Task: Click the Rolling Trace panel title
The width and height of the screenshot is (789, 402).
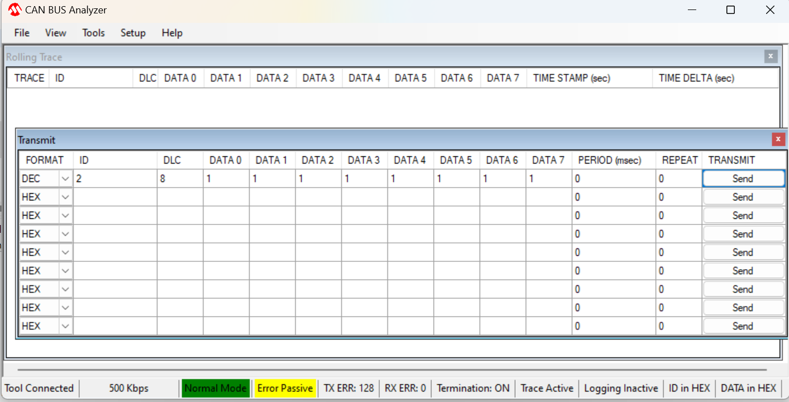Action: click(x=34, y=57)
